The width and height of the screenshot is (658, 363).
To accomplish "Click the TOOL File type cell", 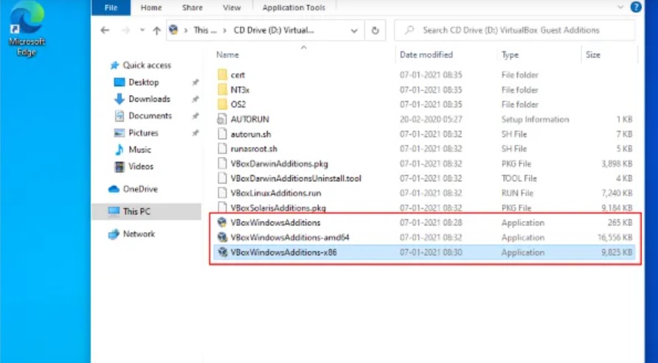I will [x=519, y=179].
